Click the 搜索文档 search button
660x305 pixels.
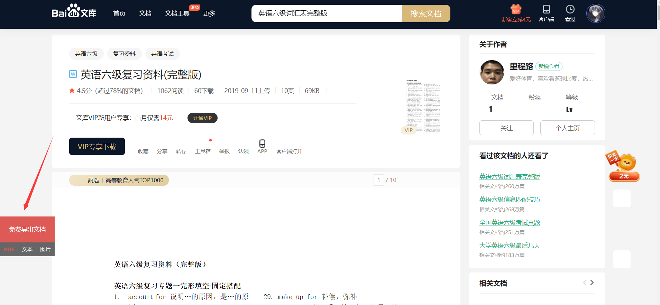pyautogui.click(x=426, y=13)
